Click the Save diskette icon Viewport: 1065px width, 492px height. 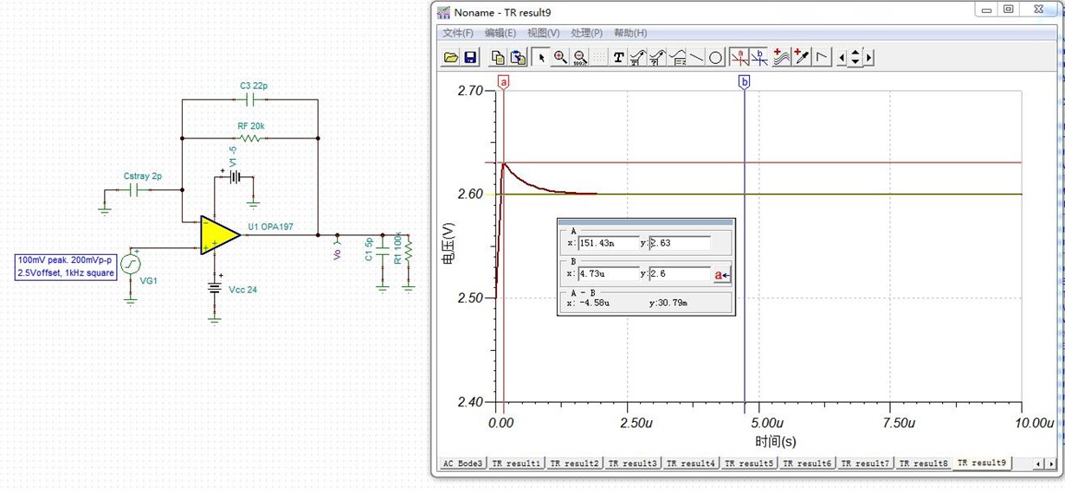tap(470, 58)
